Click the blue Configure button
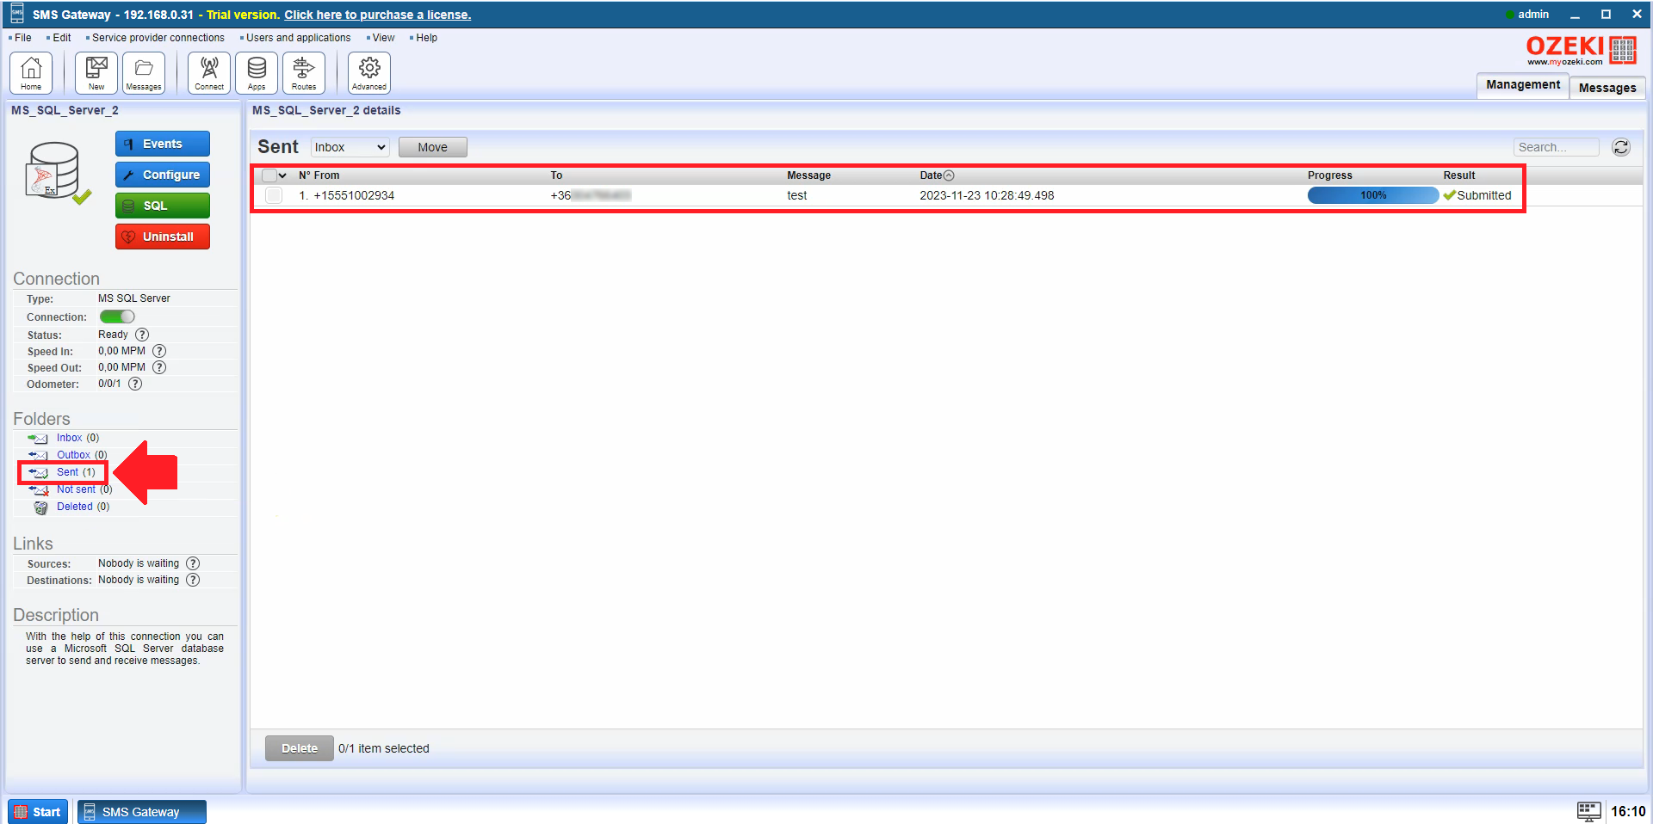The image size is (1653, 824). click(x=163, y=175)
